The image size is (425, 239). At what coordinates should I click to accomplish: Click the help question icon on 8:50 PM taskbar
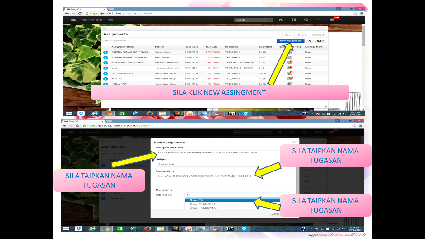[304, 229]
